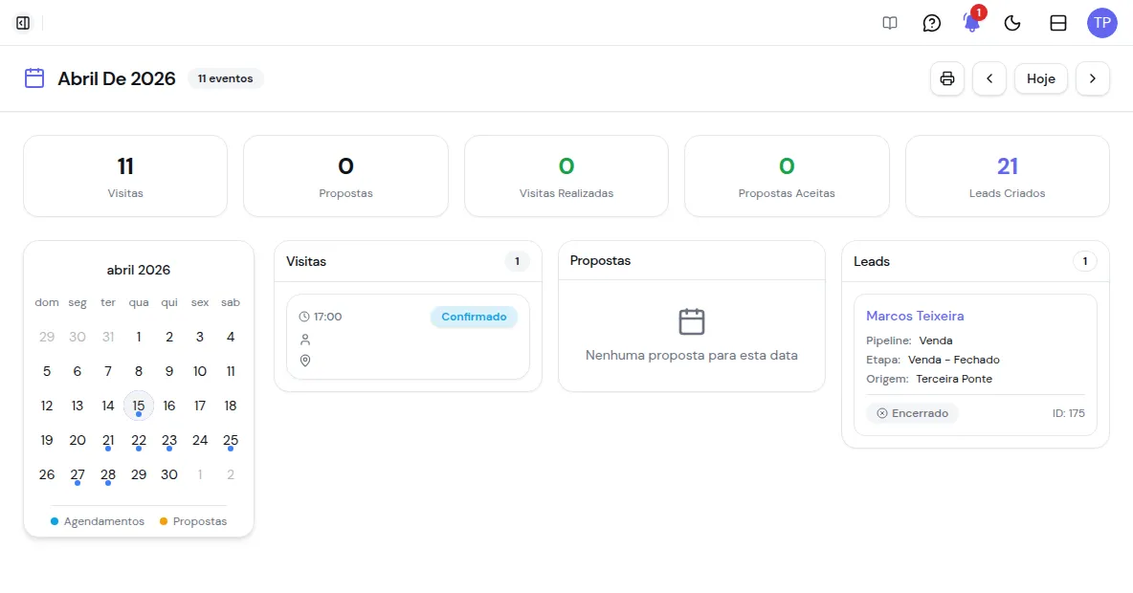Screen dimensions: 1133x593
Task: Print the calendar with the printer button
Action: [x=946, y=78]
